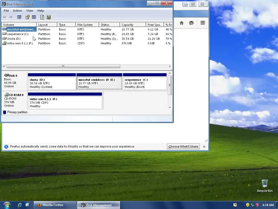Sort by Type column header

66,25
